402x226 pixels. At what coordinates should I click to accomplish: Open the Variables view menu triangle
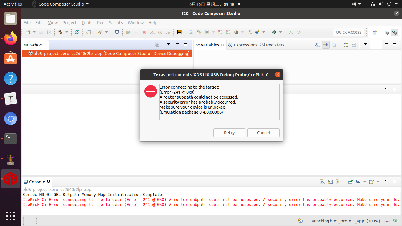click(365, 44)
